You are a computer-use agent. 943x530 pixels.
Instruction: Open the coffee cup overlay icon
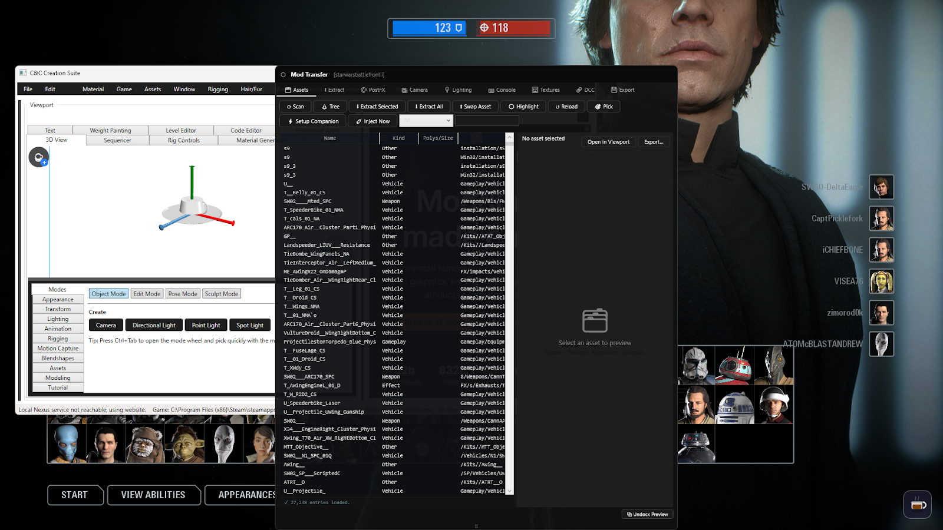coord(917,505)
